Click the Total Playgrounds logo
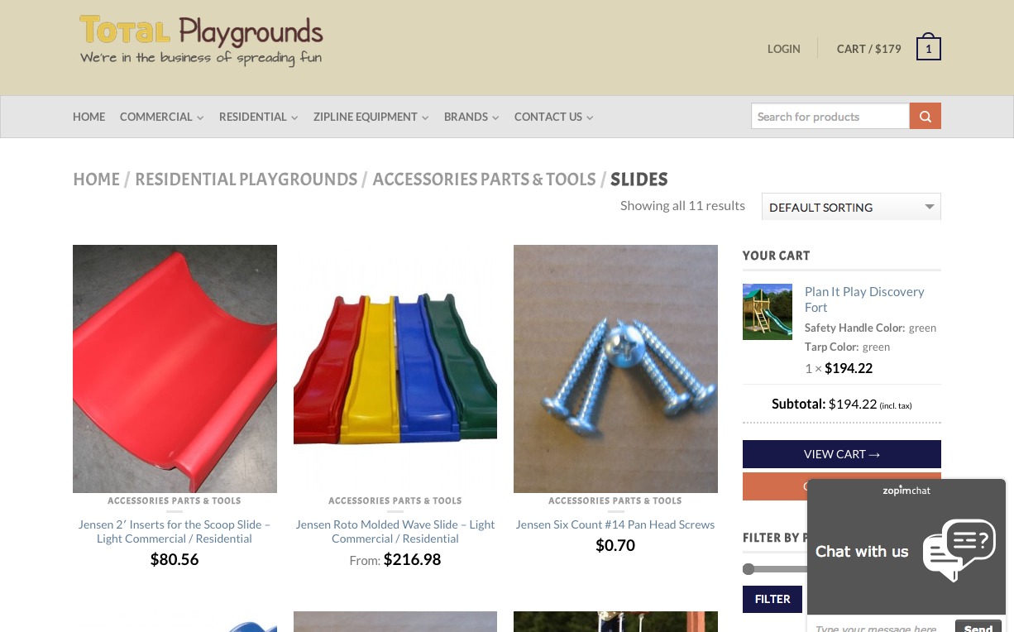Screen dimensions: 1014x632 [201, 41]
